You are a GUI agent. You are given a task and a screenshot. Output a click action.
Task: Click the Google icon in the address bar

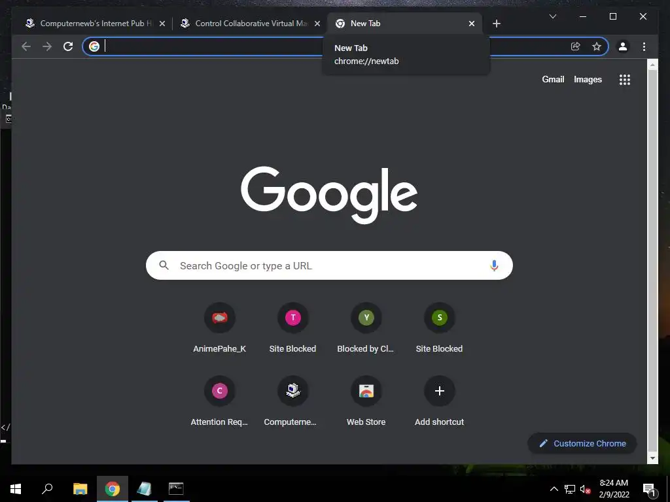point(94,46)
